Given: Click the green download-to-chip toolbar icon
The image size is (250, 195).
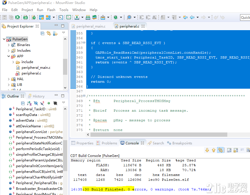Looking at the screenshot, I should click(x=77, y=17).
